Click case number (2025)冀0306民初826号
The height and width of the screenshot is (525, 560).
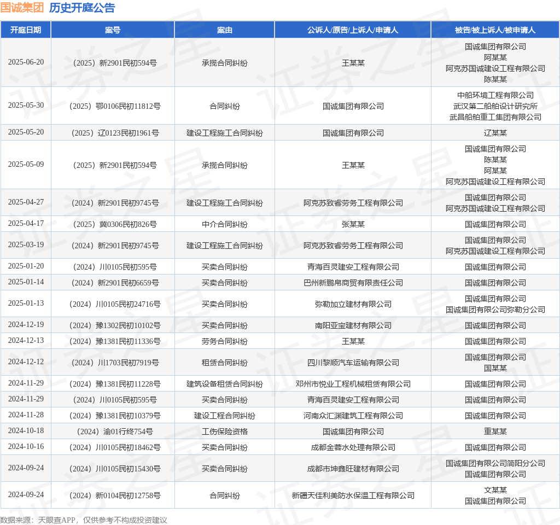(x=113, y=224)
